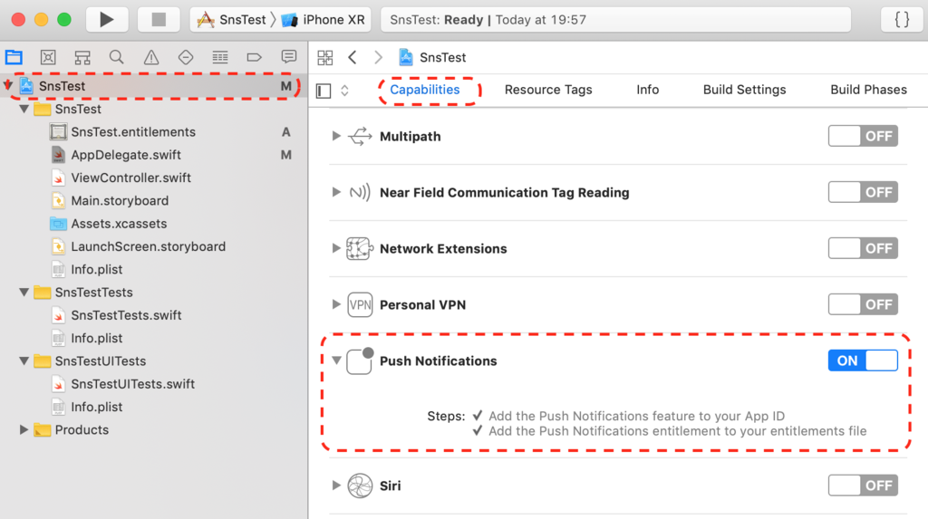Go forward with the right chevron
928x519 pixels.
click(x=378, y=57)
